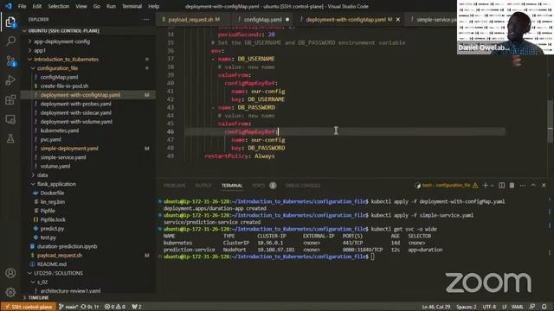Change language mode via YAML status item
Viewport: 554px width, 311px height.
tap(518, 307)
